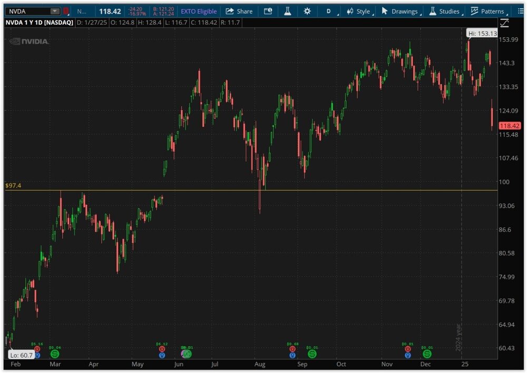Expand the Studies dropdown
The width and height of the screenshot is (527, 373).
(x=444, y=11)
